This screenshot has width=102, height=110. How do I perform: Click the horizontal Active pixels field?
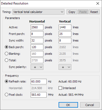[x=37, y=27]
